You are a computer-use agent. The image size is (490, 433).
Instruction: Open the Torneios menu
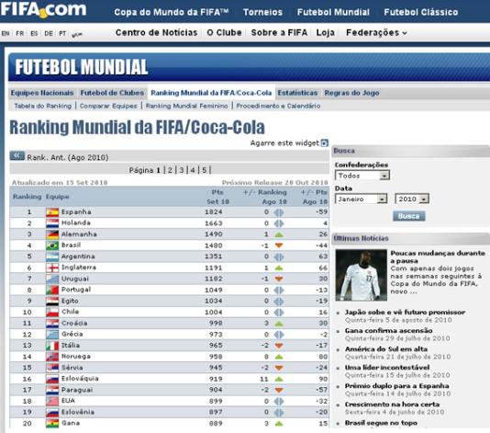click(262, 12)
